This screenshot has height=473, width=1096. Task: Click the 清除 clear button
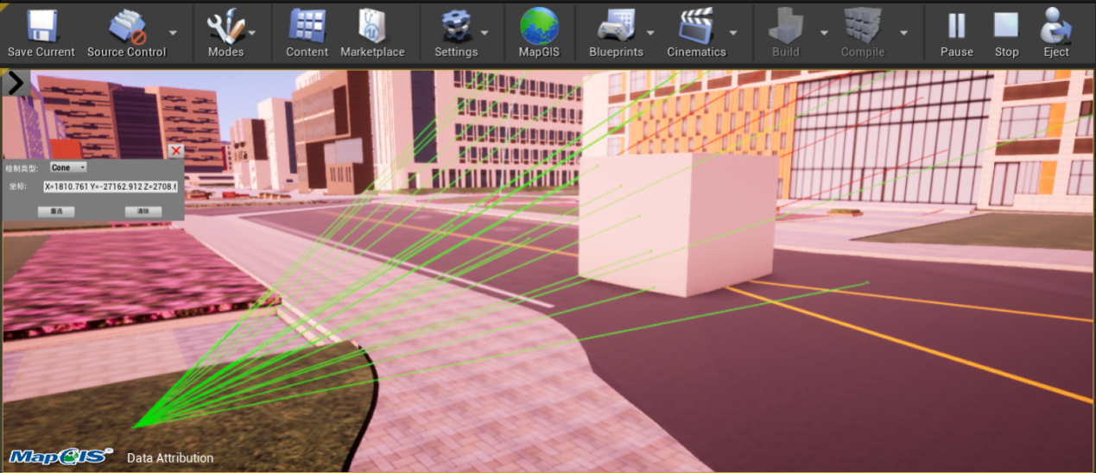pyautogui.click(x=143, y=211)
